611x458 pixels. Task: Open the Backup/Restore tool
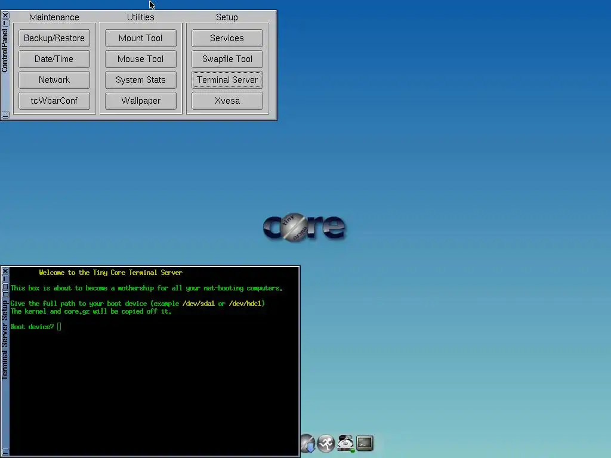(54, 38)
